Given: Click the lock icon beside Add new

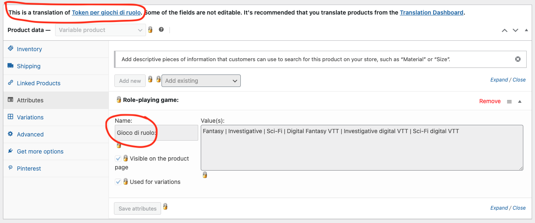Looking at the screenshot, I should click(x=150, y=79).
